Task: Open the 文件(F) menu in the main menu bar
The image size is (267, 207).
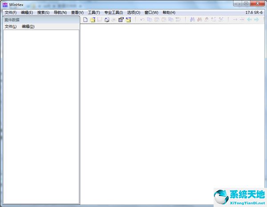Action: tap(11, 12)
